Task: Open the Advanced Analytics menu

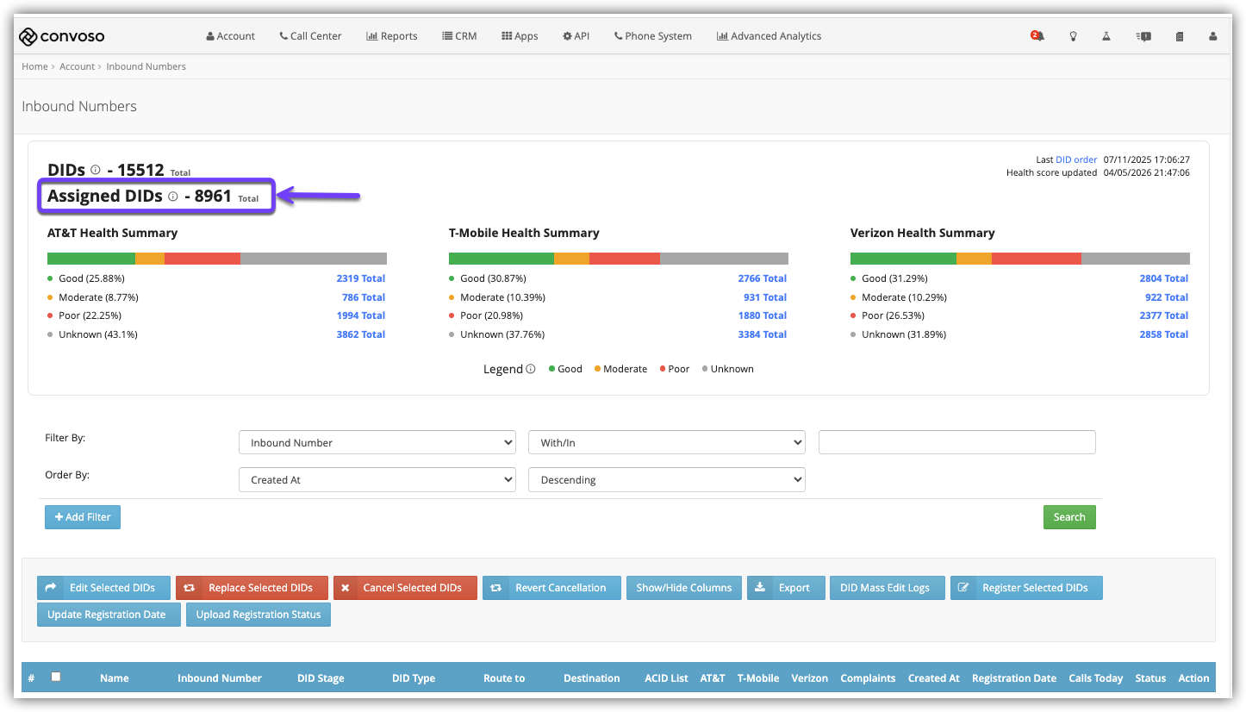Action: (769, 36)
